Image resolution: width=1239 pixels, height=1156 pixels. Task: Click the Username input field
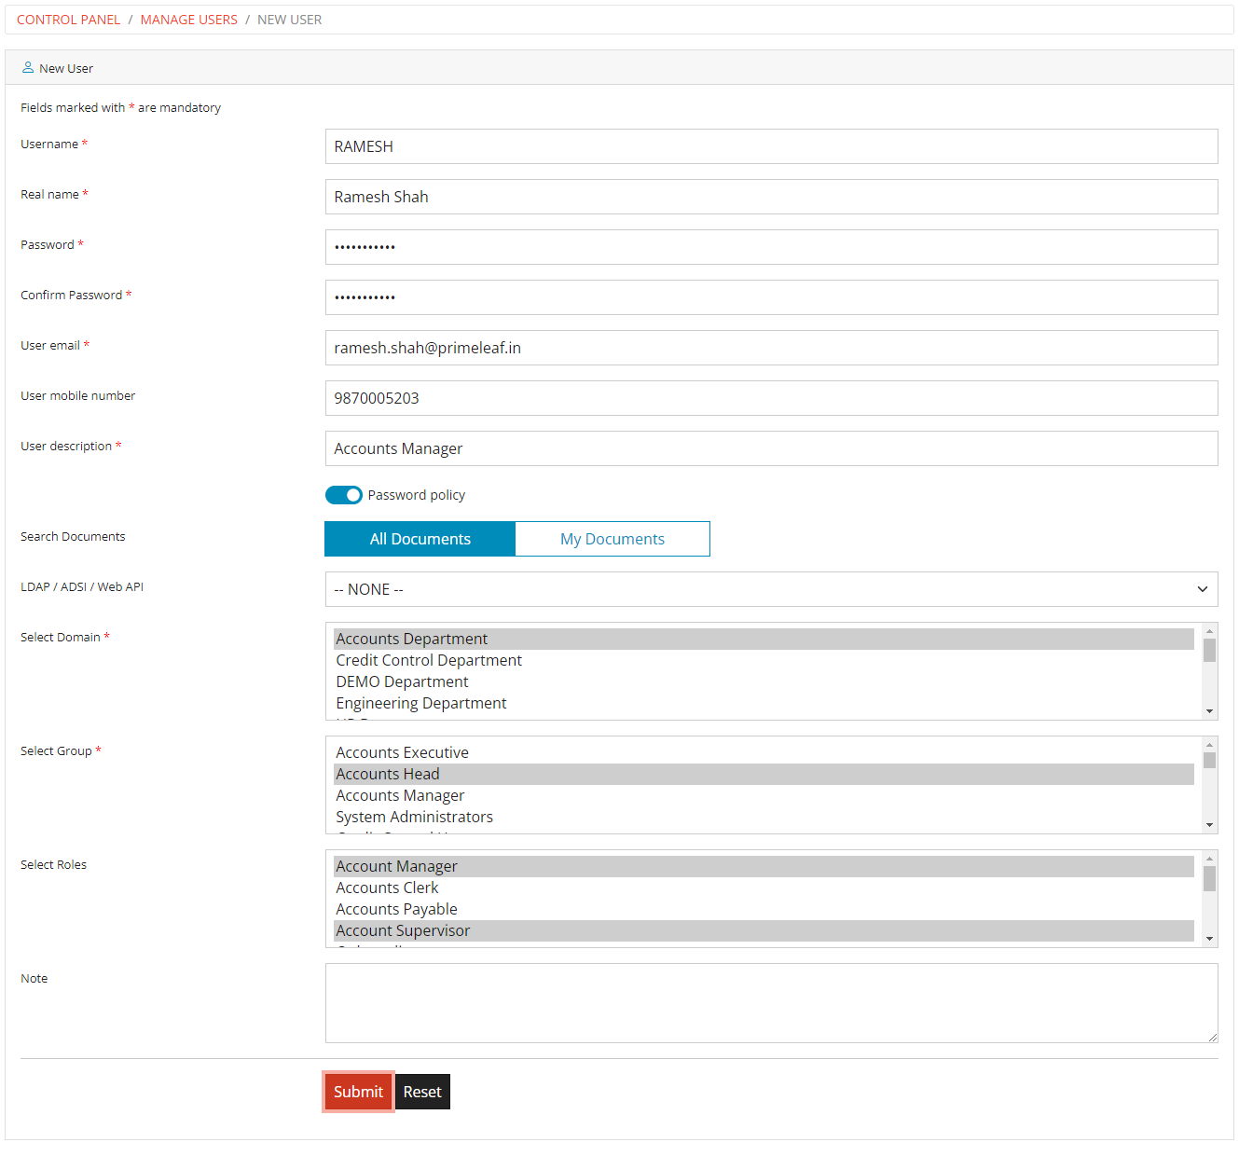(771, 146)
